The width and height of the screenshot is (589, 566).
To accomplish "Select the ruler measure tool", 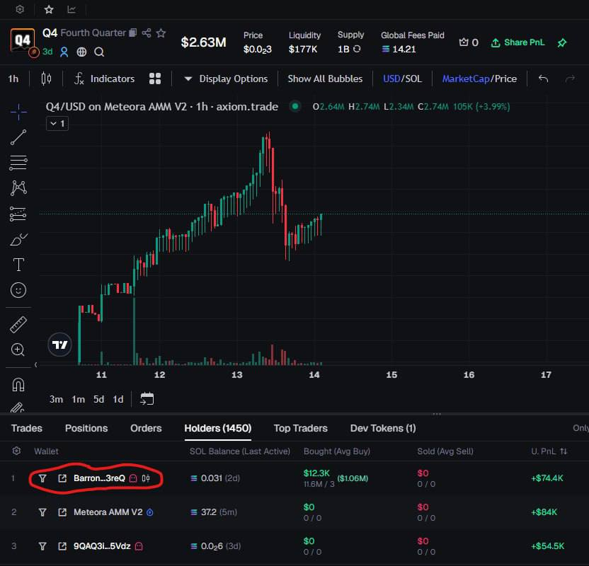I will (x=18, y=325).
